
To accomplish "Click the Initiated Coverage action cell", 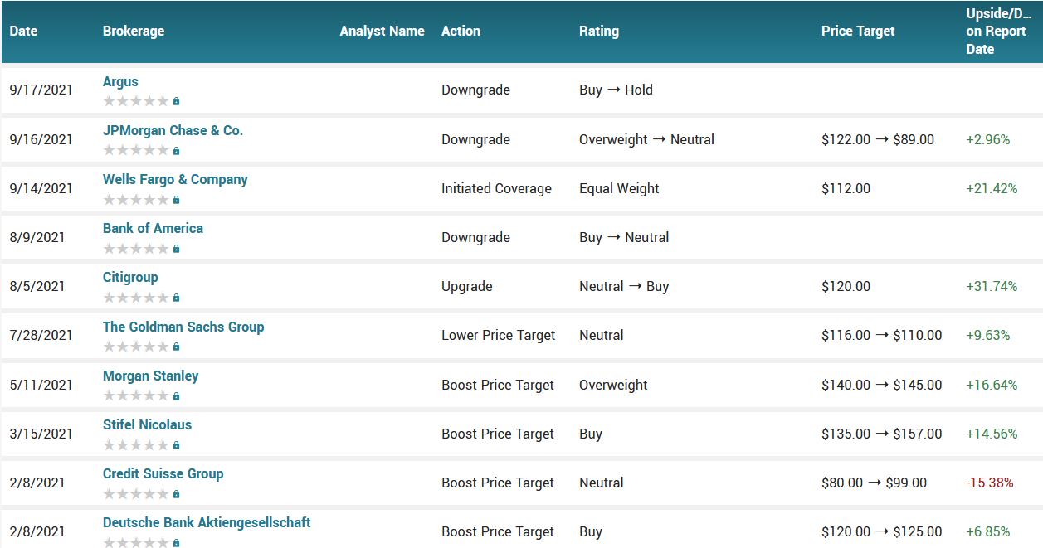I will 496,188.
